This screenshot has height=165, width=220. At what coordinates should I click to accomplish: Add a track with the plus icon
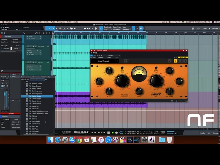pyautogui.click(x=50, y=33)
